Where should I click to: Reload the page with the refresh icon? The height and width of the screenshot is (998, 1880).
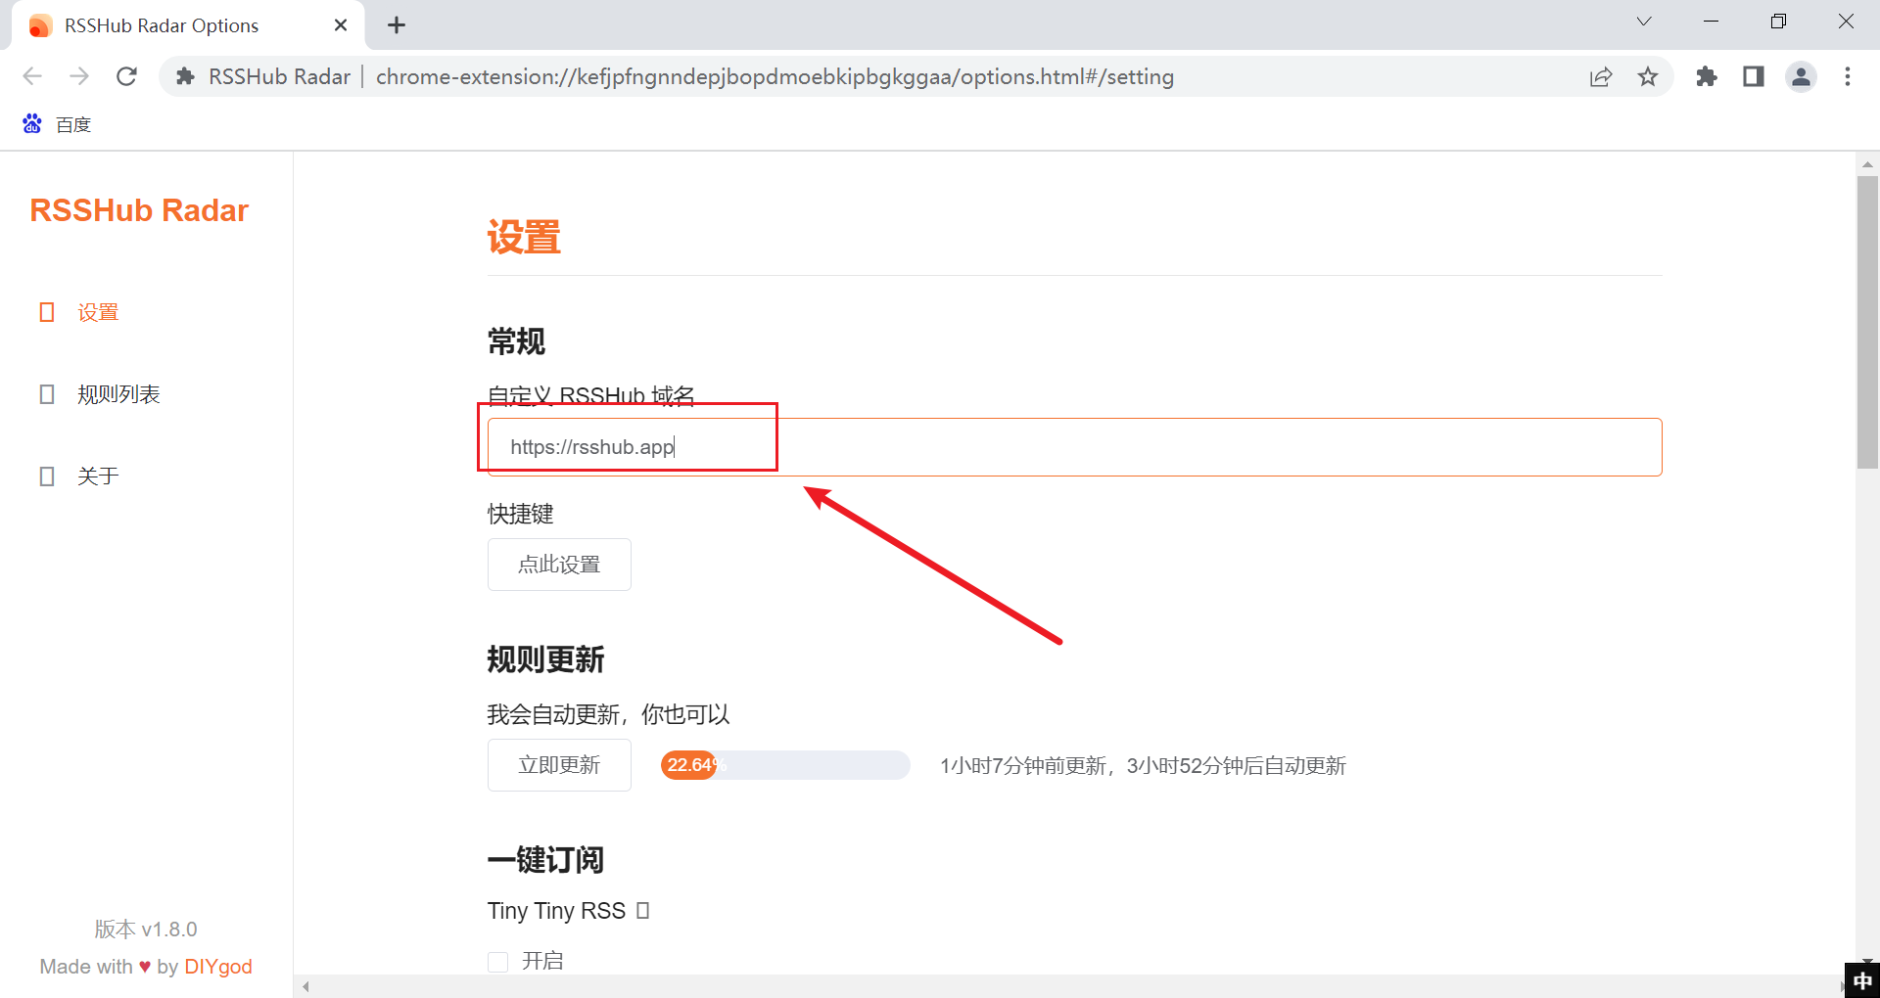126,76
